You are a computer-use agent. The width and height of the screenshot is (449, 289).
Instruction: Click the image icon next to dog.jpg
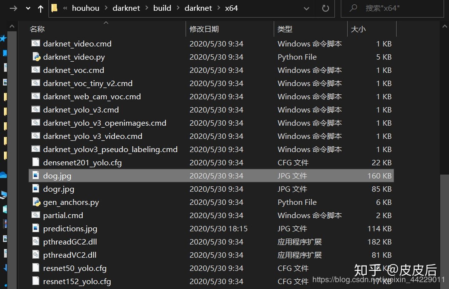36,176
